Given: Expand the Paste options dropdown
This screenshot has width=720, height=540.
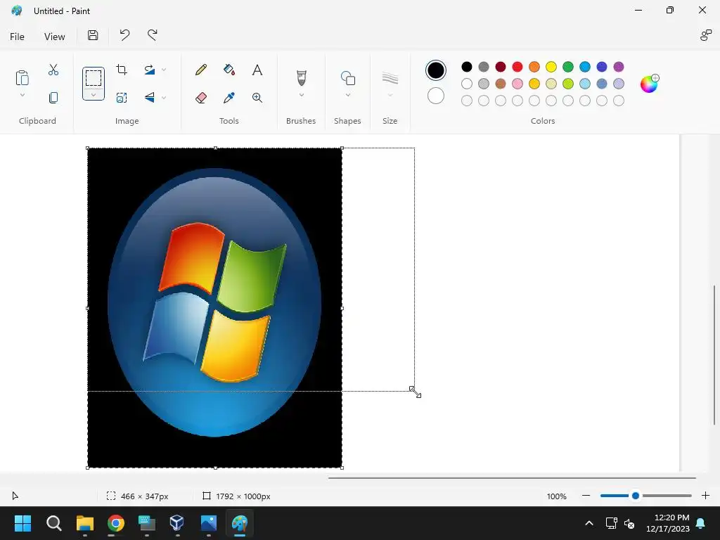Looking at the screenshot, I should pos(22,95).
